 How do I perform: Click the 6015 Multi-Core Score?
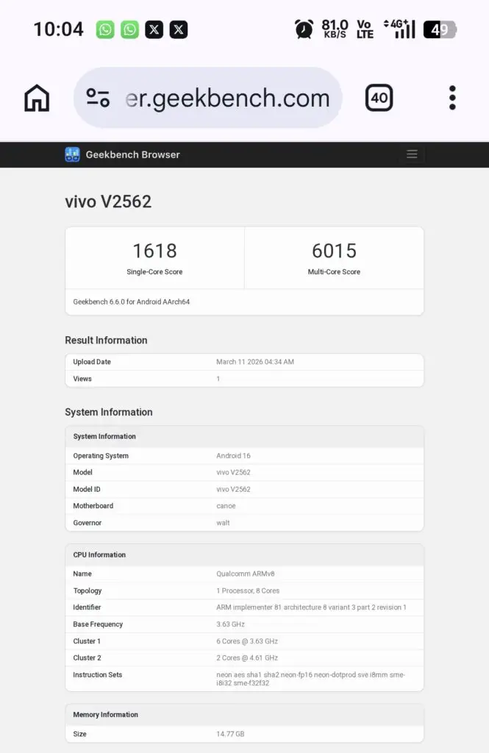334,251
